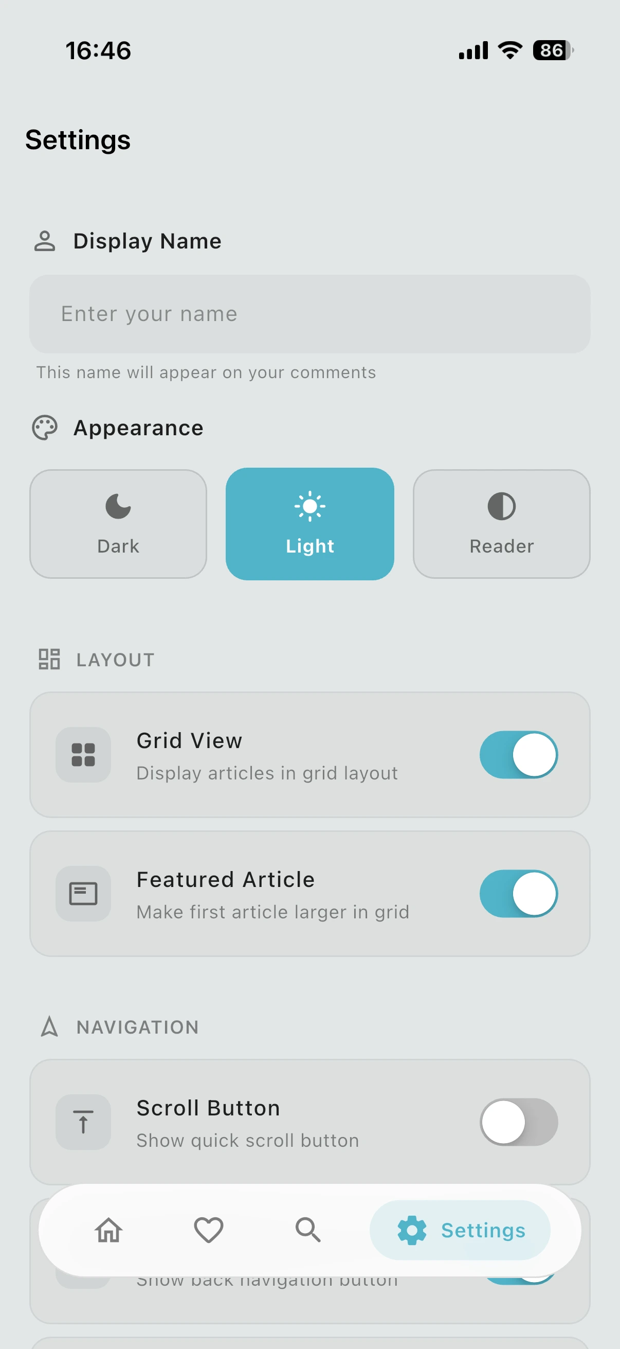Open search using the magnifier icon
620x1349 pixels.
[x=307, y=1230]
